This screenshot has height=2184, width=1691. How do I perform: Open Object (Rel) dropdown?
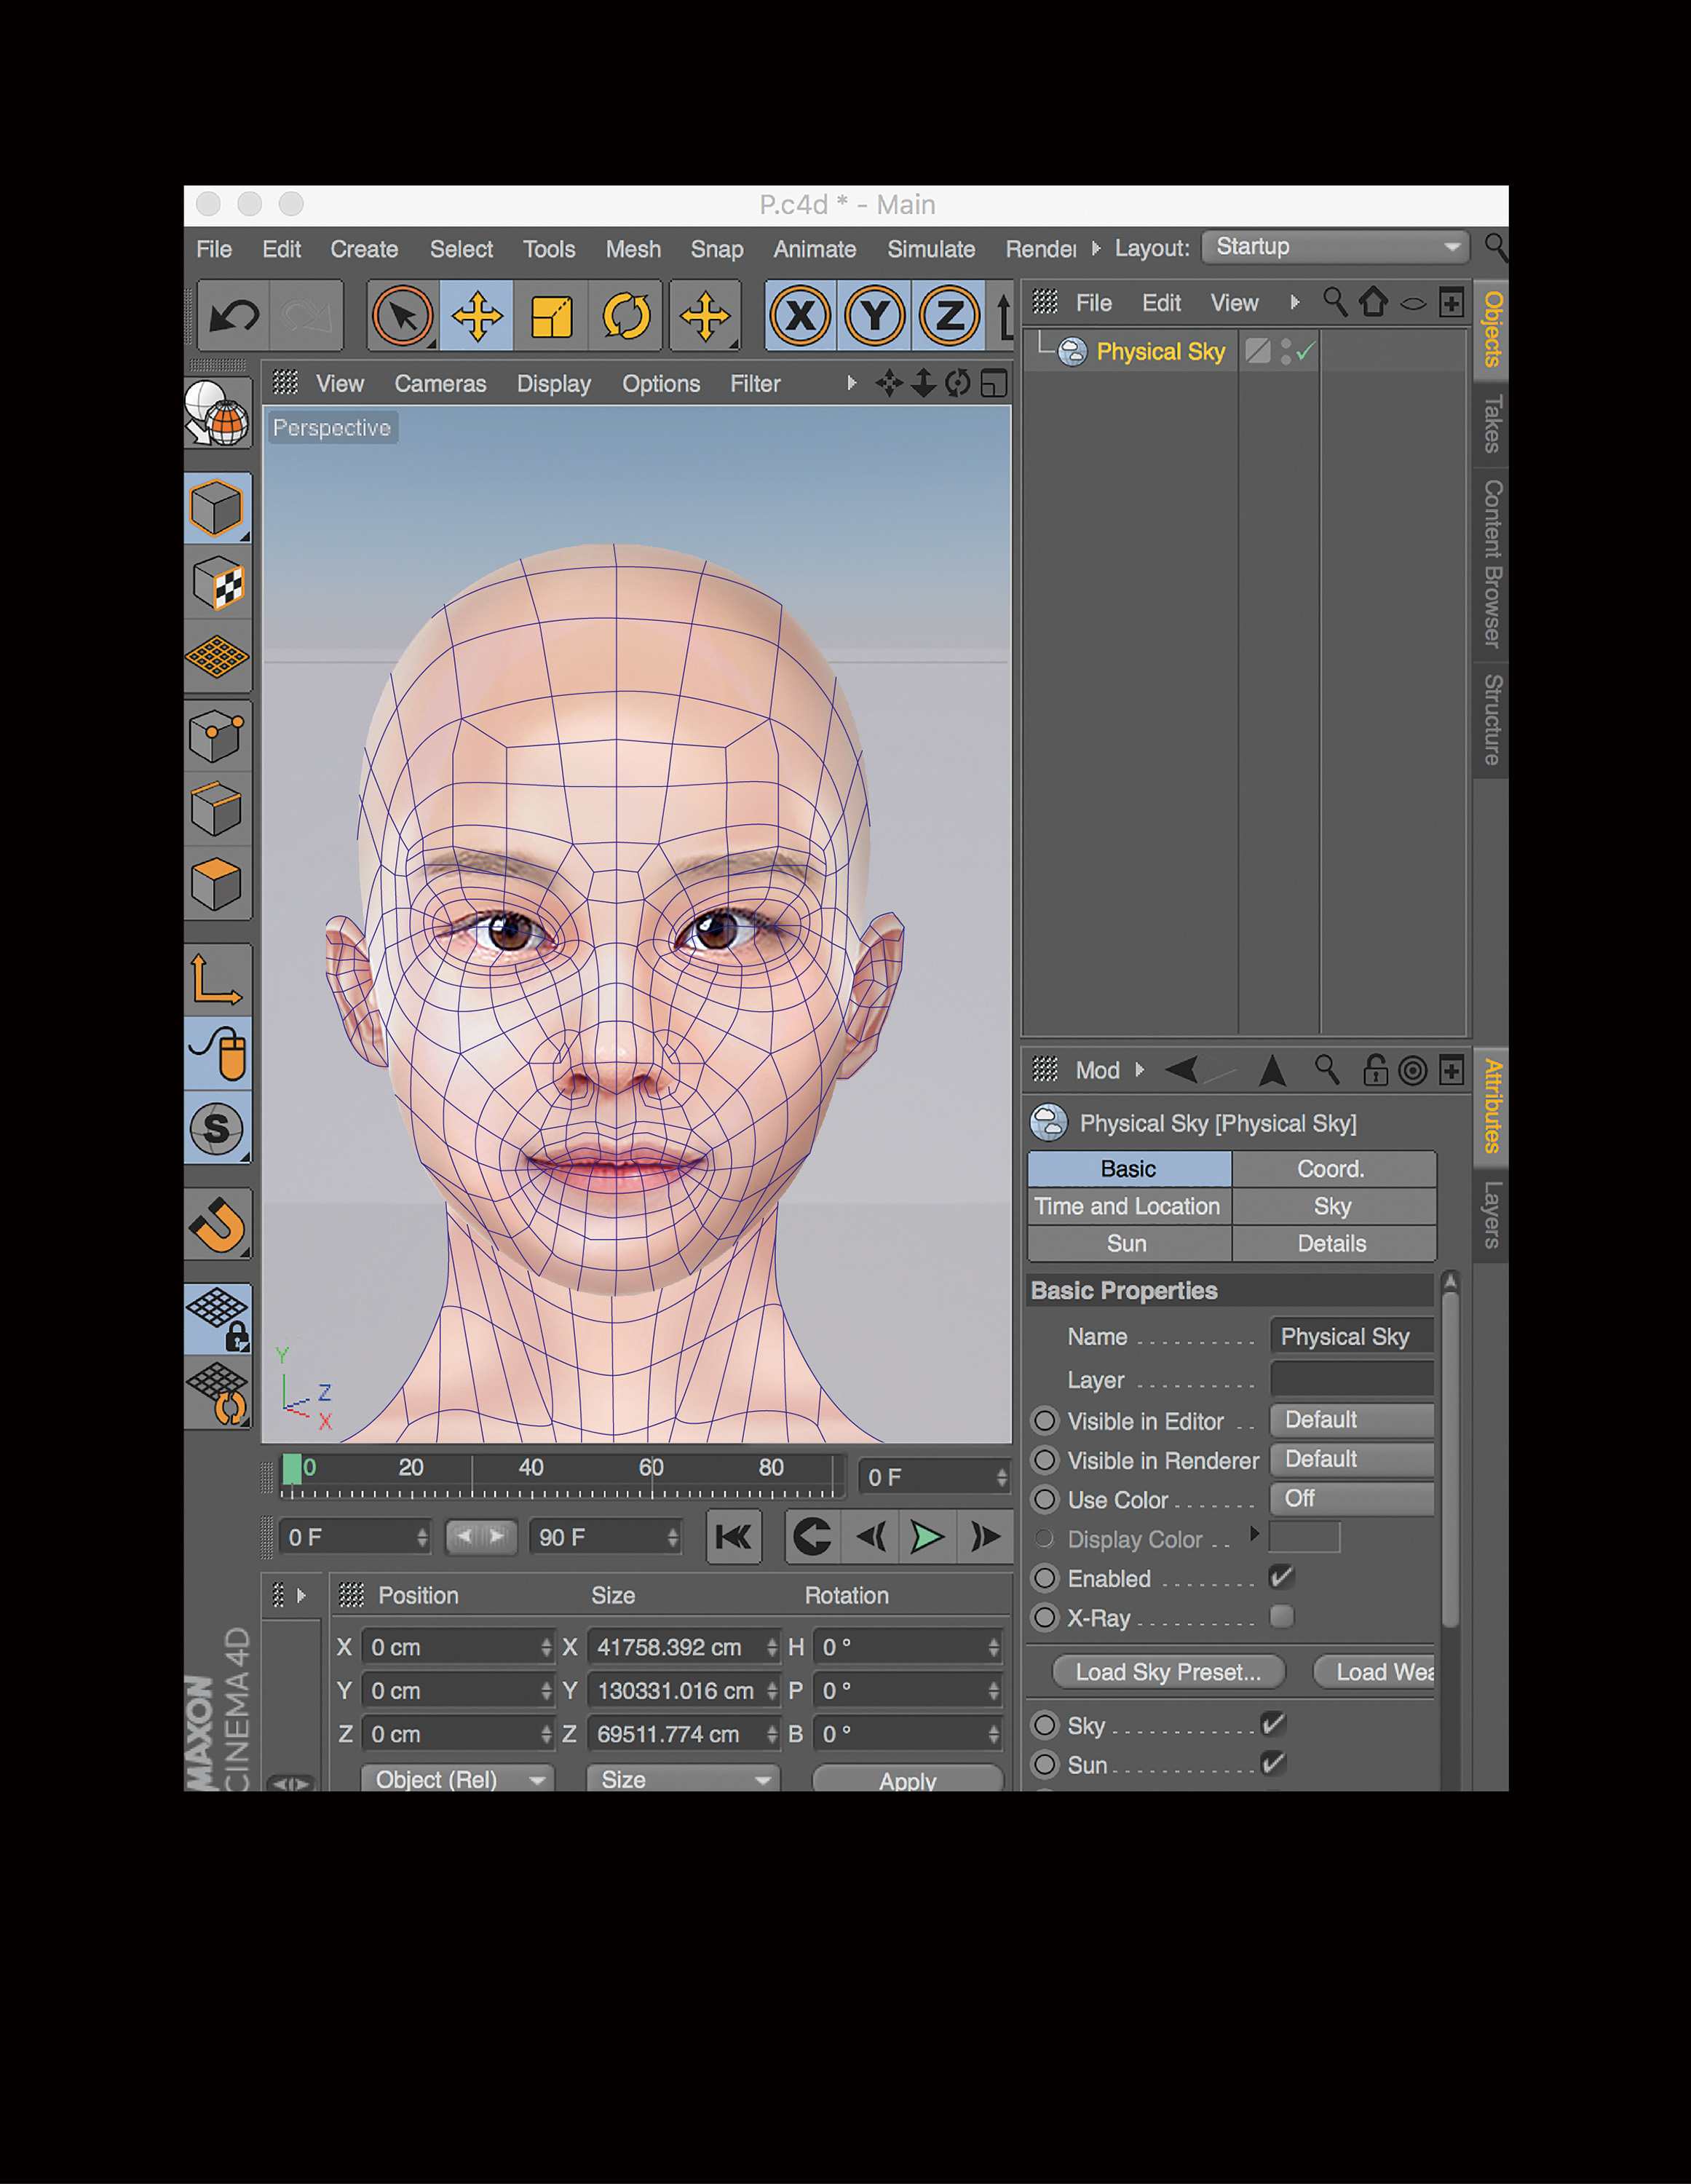click(x=457, y=1779)
